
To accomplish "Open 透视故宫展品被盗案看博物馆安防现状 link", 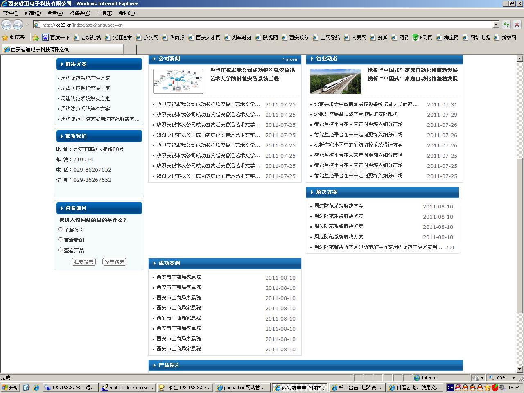I will [x=356, y=114].
